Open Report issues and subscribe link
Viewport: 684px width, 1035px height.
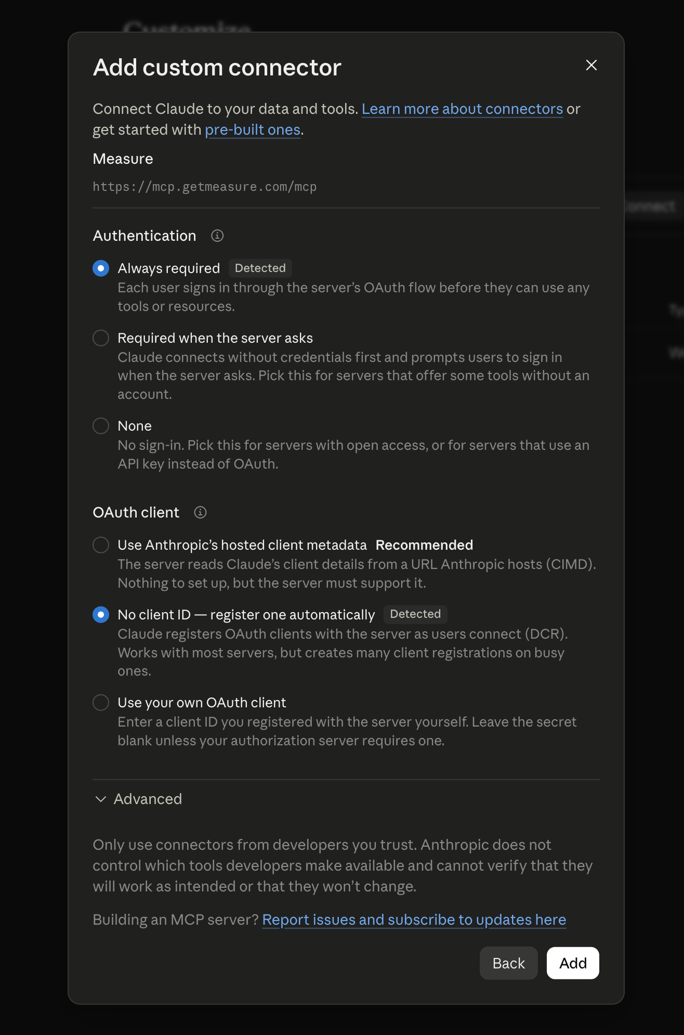tap(414, 920)
